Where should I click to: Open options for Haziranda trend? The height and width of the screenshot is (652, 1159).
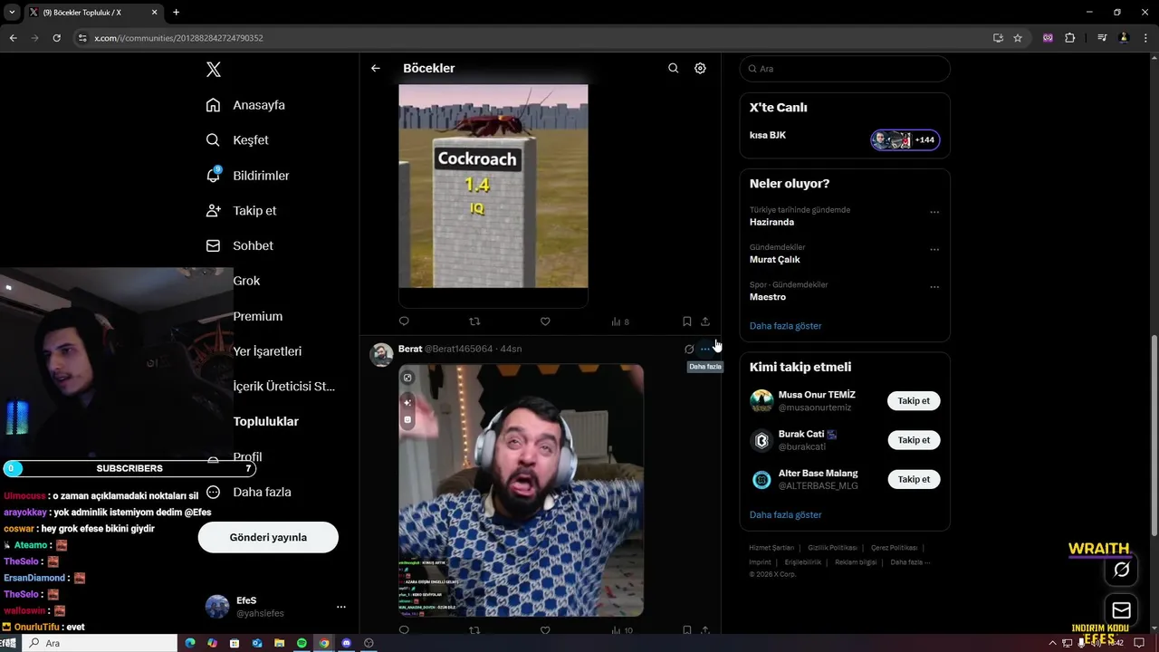[934, 213]
